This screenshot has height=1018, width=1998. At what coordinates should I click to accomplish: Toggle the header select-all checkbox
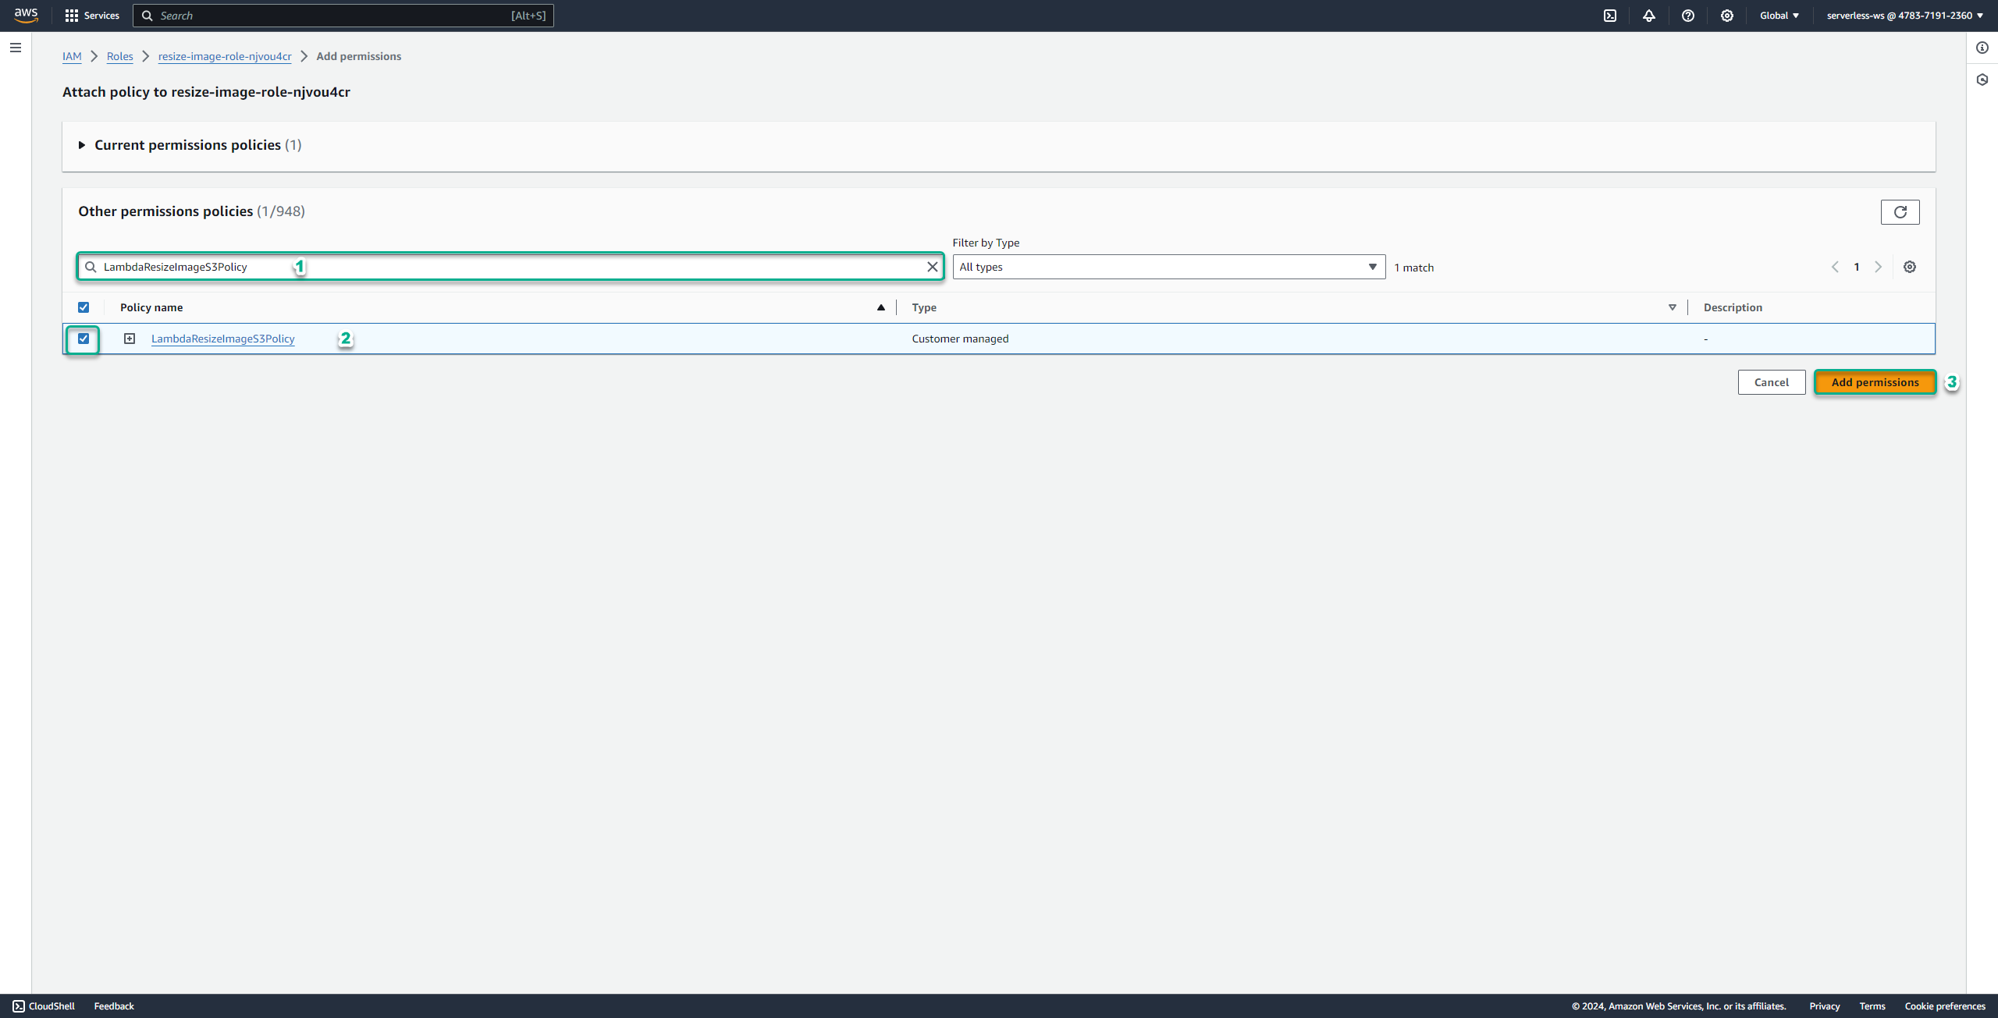pyautogui.click(x=84, y=307)
